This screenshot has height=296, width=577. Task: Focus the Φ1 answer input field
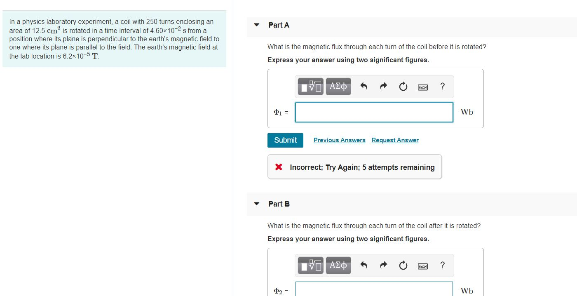point(374,112)
